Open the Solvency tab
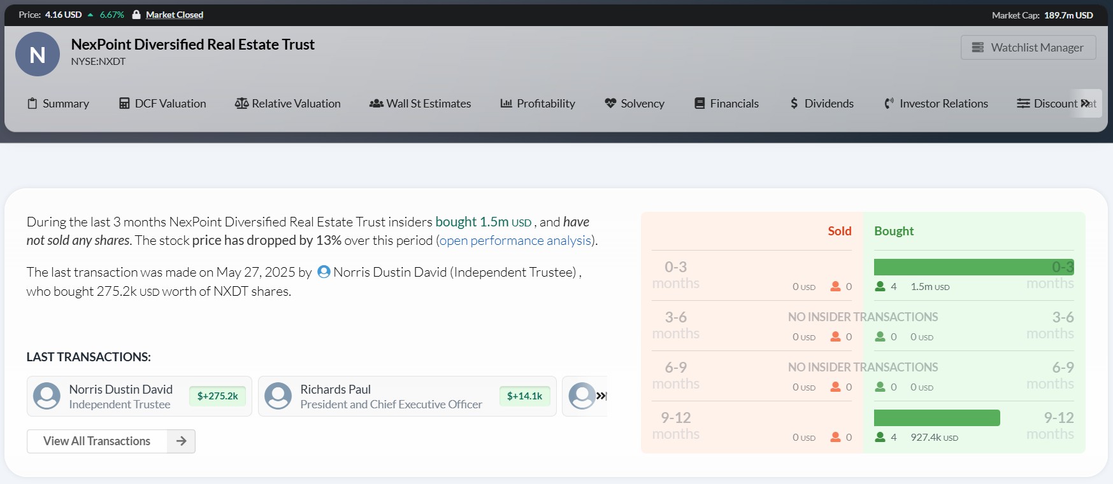 pyautogui.click(x=635, y=104)
